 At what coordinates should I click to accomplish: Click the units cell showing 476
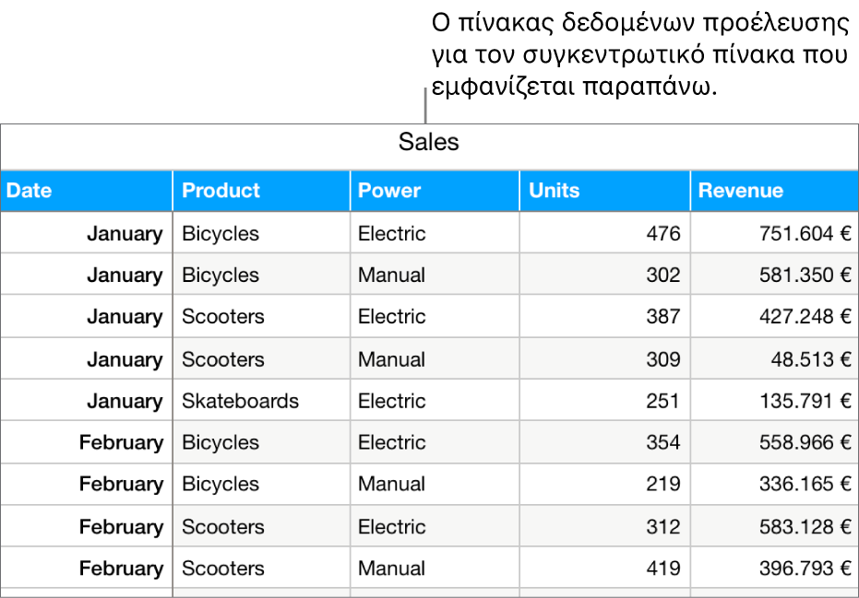click(x=662, y=234)
